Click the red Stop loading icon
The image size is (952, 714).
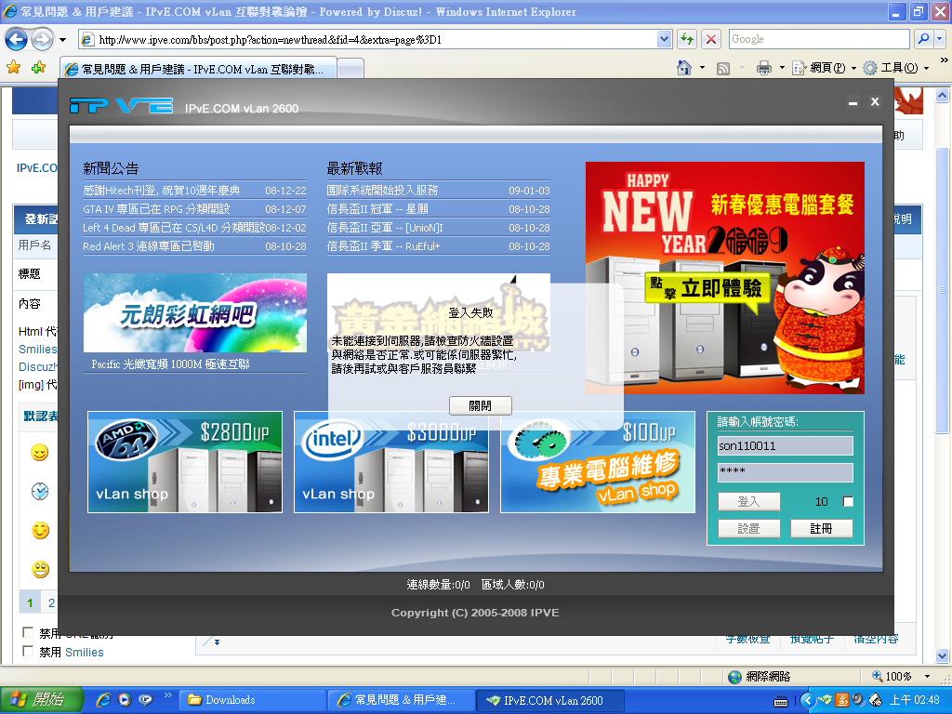[x=711, y=39]
